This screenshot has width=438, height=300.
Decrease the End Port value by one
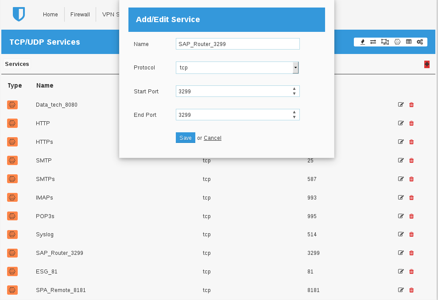pos(295,117)
